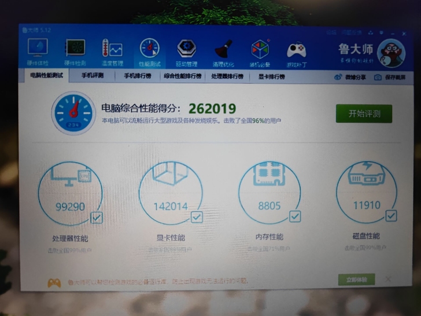Click the 显卡性能 label
421x316 pixels.
pos(171,237)
